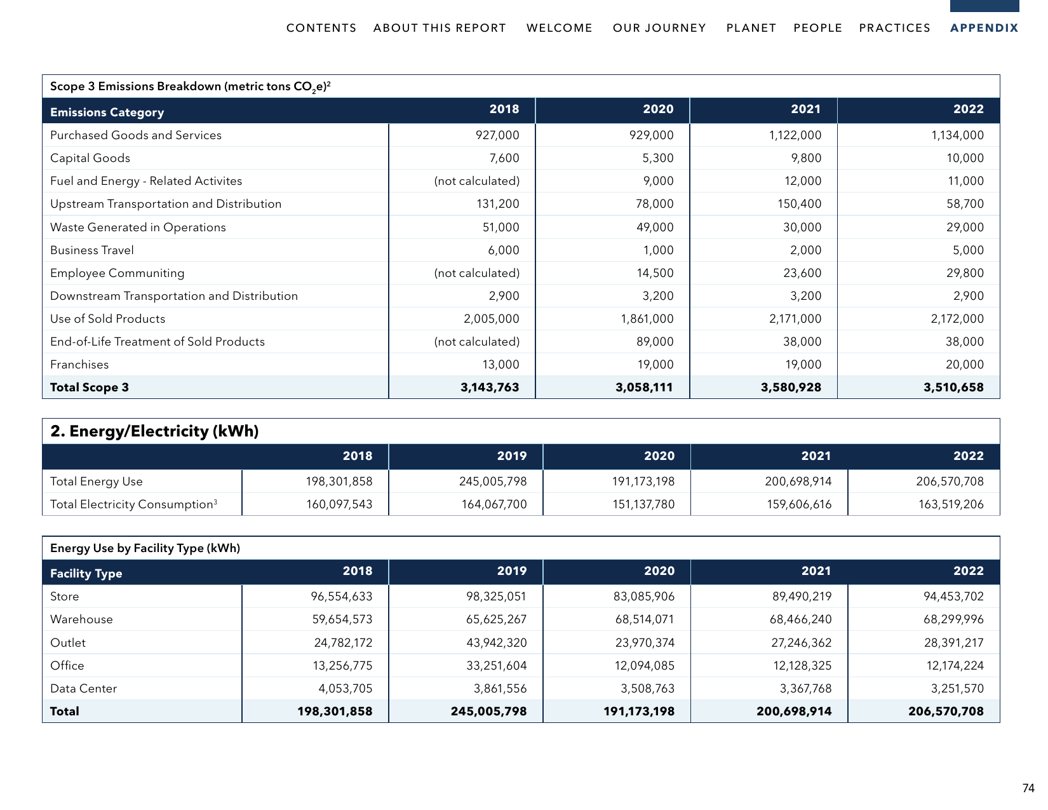Open the CONTENTS navigation link
The image size is (1048, 810).
pyautogui.click(x=321, y=28)
